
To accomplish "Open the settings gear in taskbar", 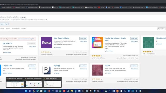I will pos(136,91).
